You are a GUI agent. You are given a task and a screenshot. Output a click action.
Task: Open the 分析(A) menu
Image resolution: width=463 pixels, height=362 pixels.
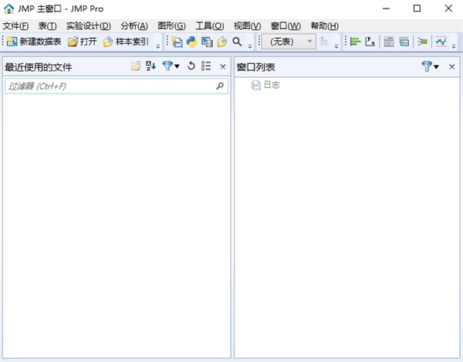pyautogui.click(x=134, y=26)
